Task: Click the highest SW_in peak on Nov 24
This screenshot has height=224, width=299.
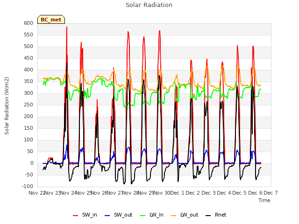Action: (x=67, y=27)
